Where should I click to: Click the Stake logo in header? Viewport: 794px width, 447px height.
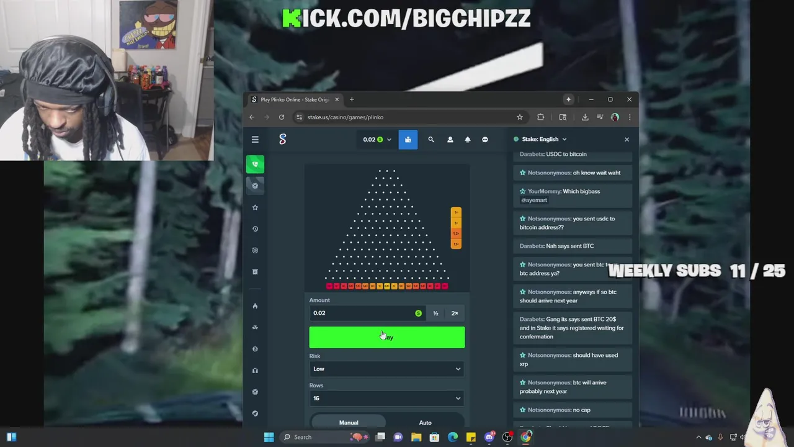pyautogui.click(x=283, y=140)
